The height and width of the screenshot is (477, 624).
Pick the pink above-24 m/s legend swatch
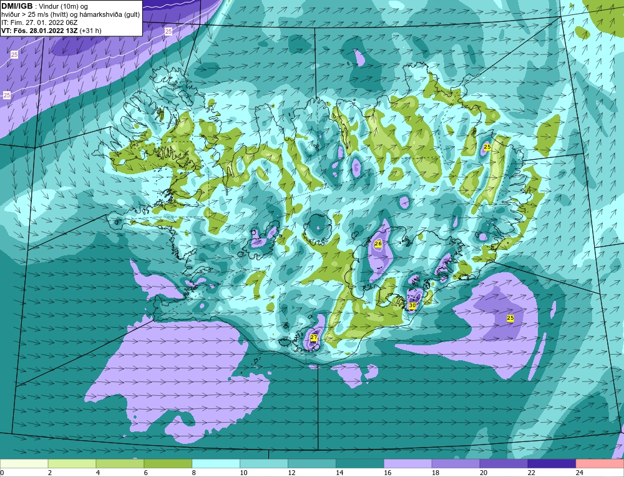600,464
